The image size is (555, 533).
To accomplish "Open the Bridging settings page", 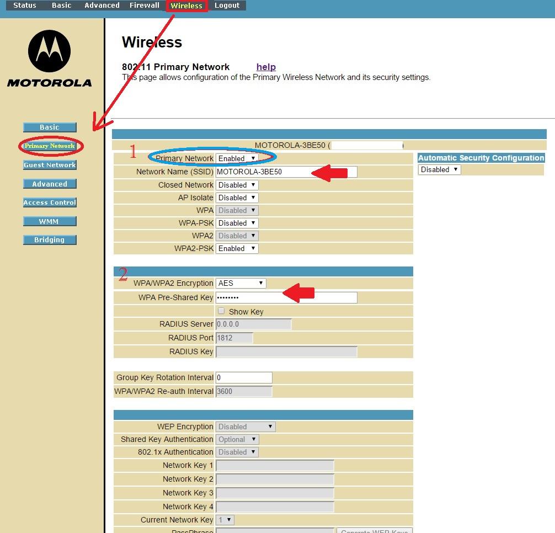I will pos(50,239).
